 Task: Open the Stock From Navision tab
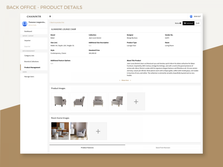(x=163, y=148)
